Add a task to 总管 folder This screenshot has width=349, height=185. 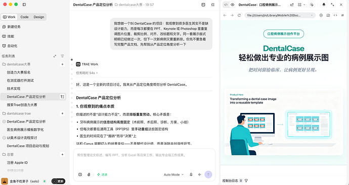[x=62, y=154]
